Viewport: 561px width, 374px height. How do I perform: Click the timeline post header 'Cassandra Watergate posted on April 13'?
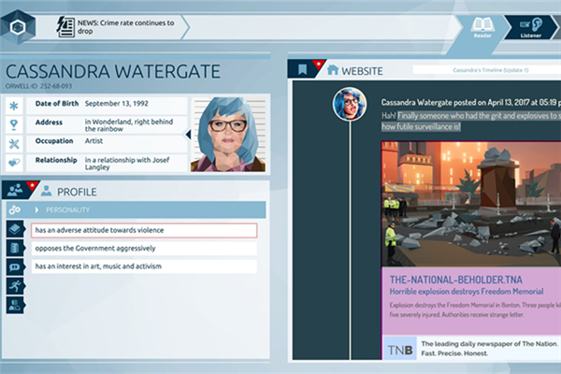(x=471, y=102)
